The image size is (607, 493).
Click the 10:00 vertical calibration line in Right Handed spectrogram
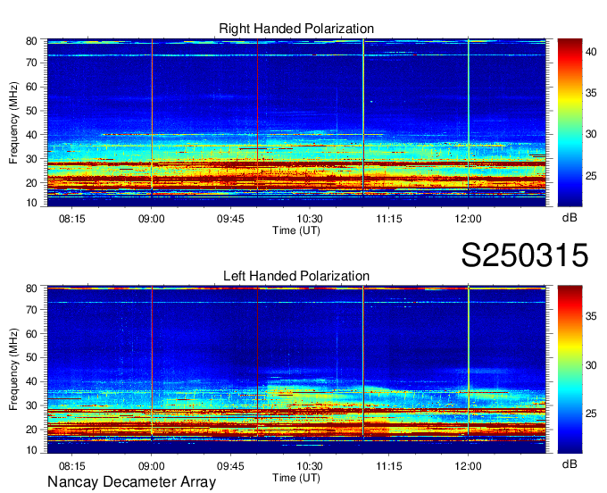[x=257, y=118]
